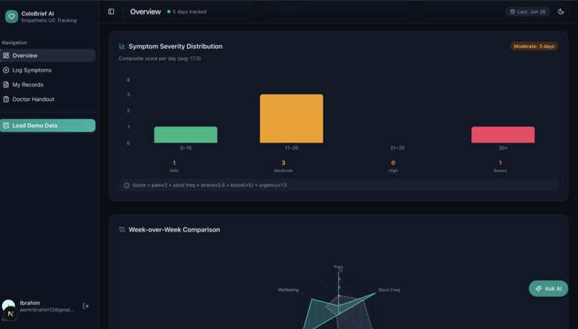This screenshot has width=578, height=329.
Task: Click the Overview page title in header
Action: tap(146, 11)
